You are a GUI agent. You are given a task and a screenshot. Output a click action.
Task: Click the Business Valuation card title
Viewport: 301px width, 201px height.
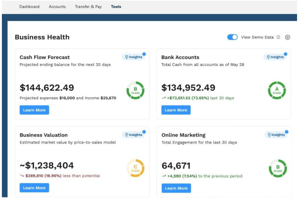44,135
